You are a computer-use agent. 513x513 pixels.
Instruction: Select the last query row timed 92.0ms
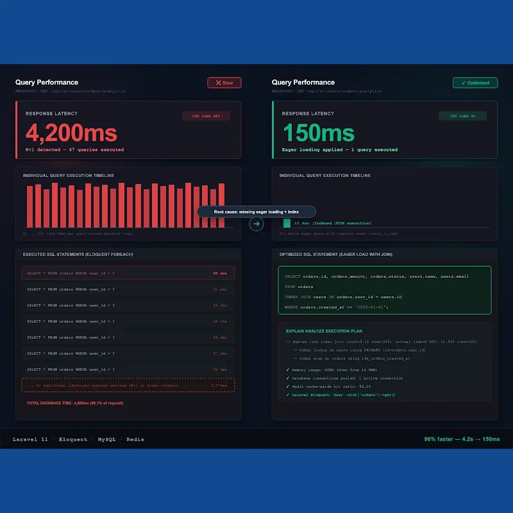pyautogui.click(x=128, y=369)
